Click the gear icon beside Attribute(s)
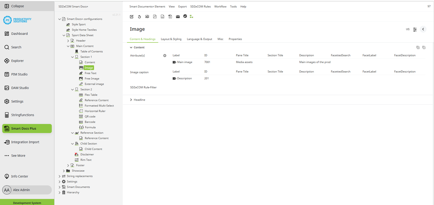434x205 pixels. tap(165, 56)
